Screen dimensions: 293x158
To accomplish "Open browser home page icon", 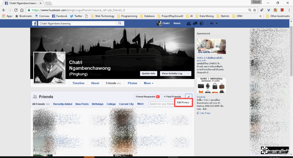I will pyautogui.click(x=22, y=10).
